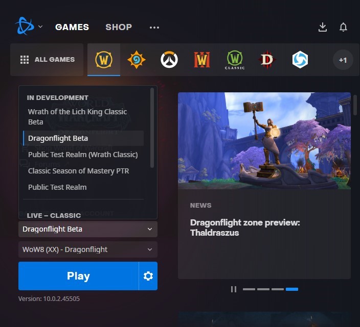Open the Hearthstone game icon
This screenshot has width=360, height=327.
click(x=137, y=60)
